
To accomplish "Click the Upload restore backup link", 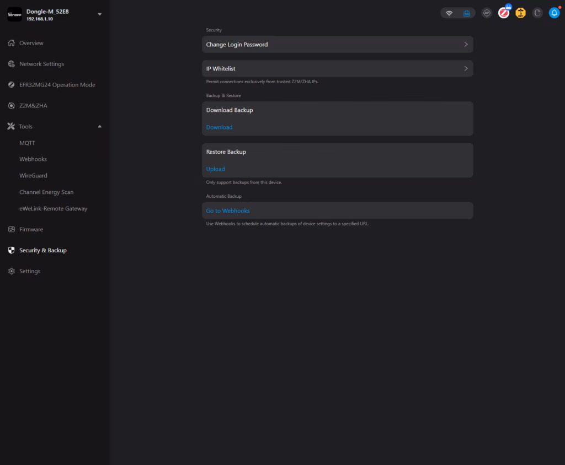I will [x=215, y=169].
